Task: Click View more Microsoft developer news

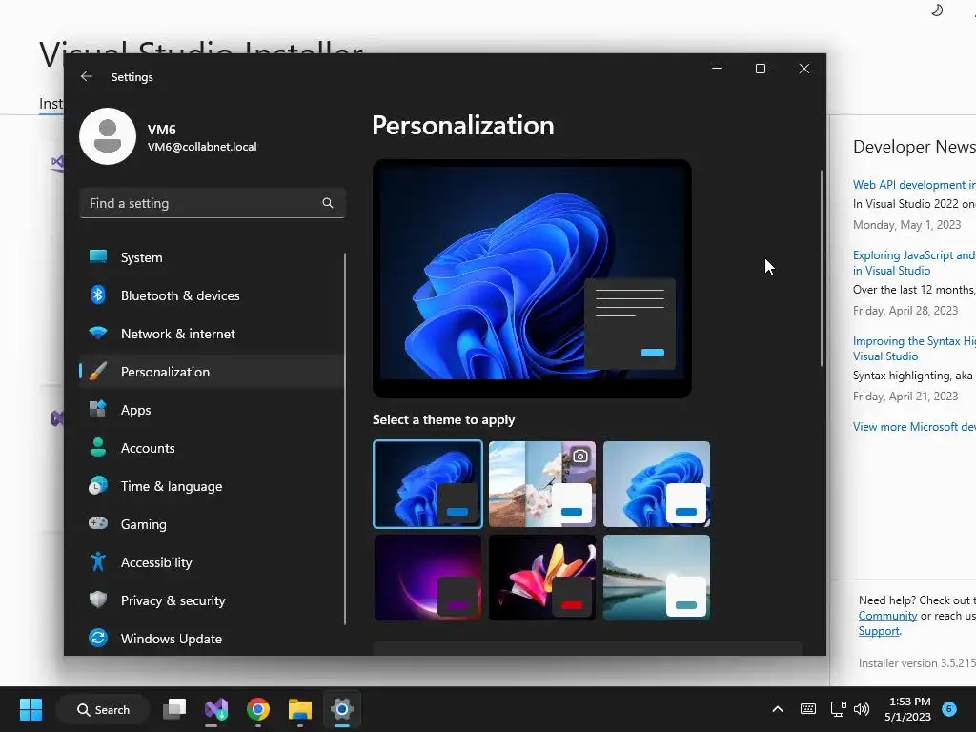Action: 914,427
